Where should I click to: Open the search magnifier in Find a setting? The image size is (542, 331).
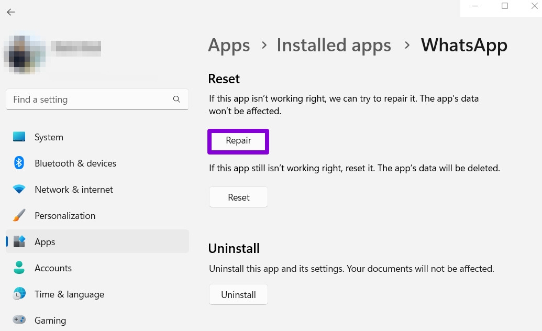176,99
